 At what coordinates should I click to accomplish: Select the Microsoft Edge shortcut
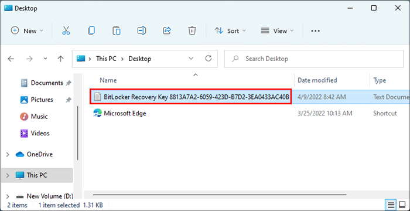tap(125, 113)
